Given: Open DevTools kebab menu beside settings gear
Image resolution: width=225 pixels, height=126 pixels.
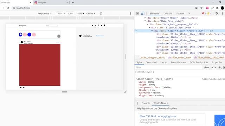Looking at the screenshot, I should (x=222, y=13).
